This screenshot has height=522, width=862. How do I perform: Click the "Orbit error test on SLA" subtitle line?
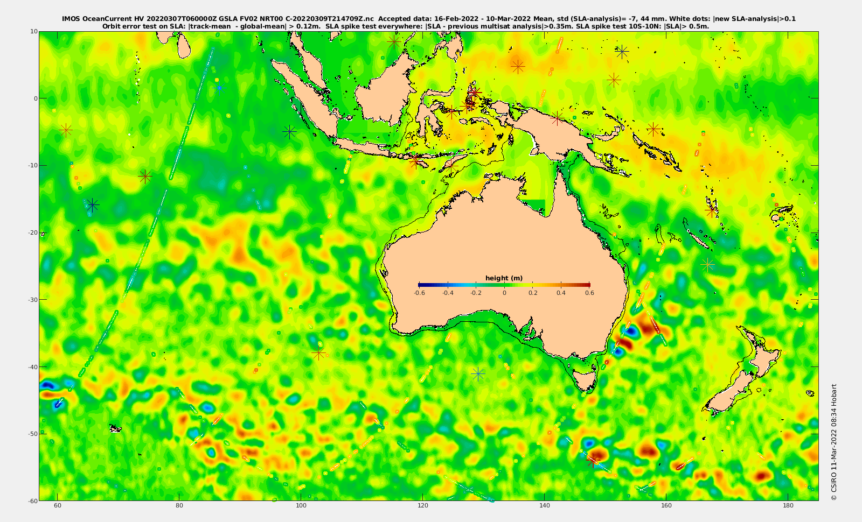[406, 26]
